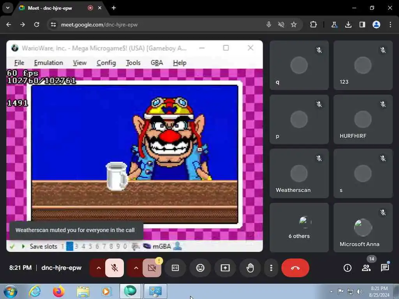Click the browser back arrow
The height and width of the screenshot is (299, 399).
[x=9, y=25]
